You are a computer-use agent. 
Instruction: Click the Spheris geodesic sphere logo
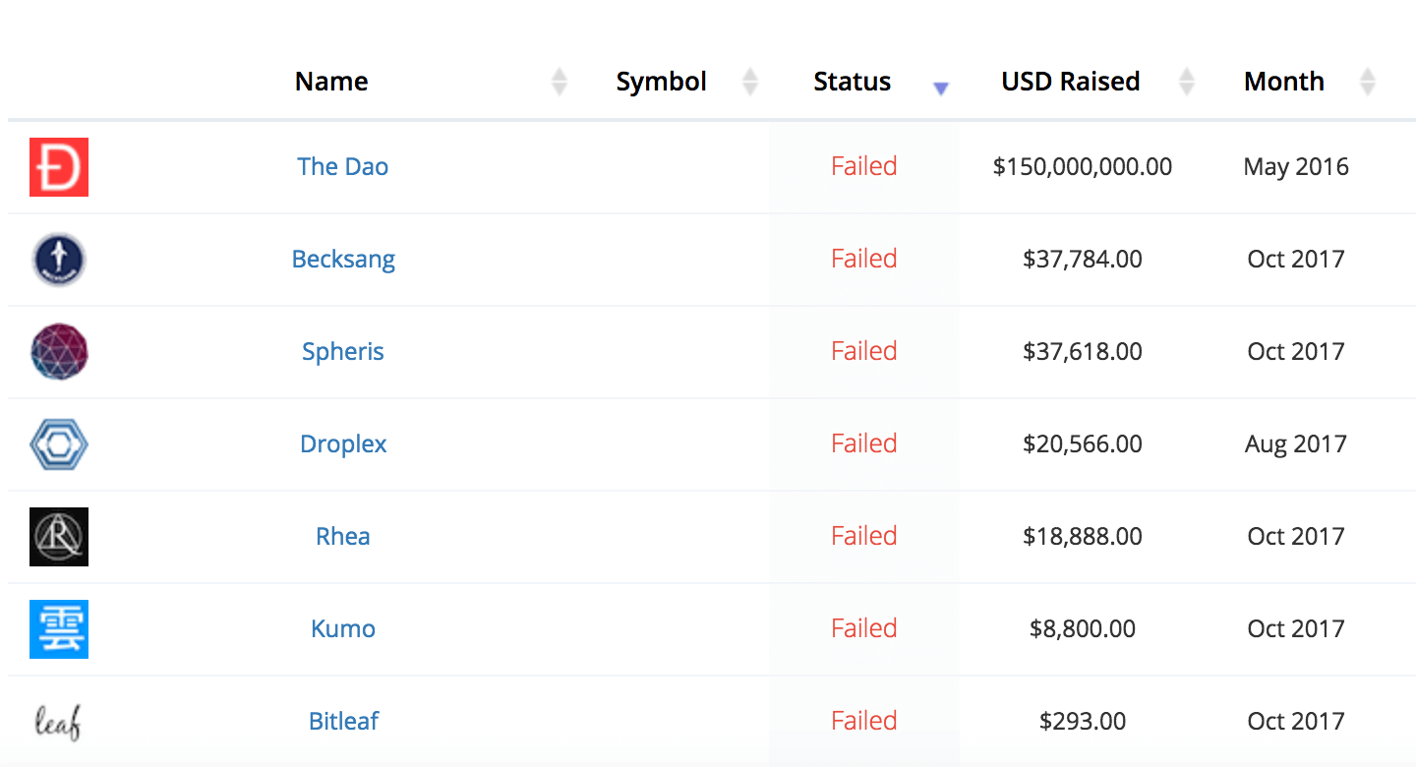pyautogui.click(x=59, y=352)
